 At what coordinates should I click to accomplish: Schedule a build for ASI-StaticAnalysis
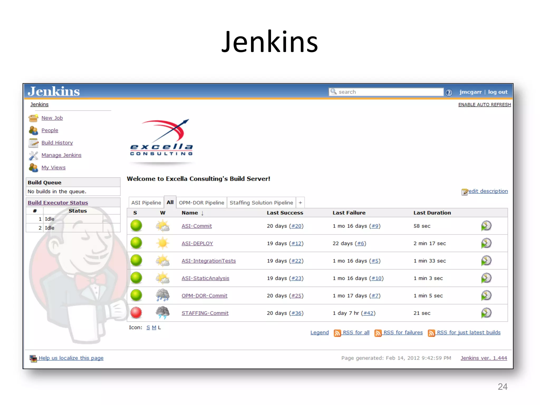tap(486, 278)
